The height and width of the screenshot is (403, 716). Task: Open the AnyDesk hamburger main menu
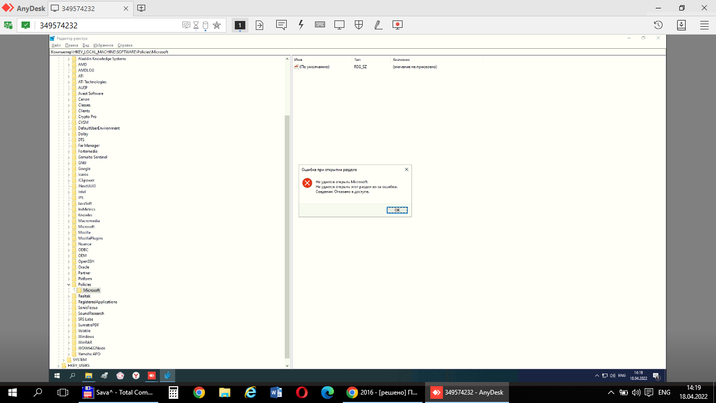(x=704, y=25)
